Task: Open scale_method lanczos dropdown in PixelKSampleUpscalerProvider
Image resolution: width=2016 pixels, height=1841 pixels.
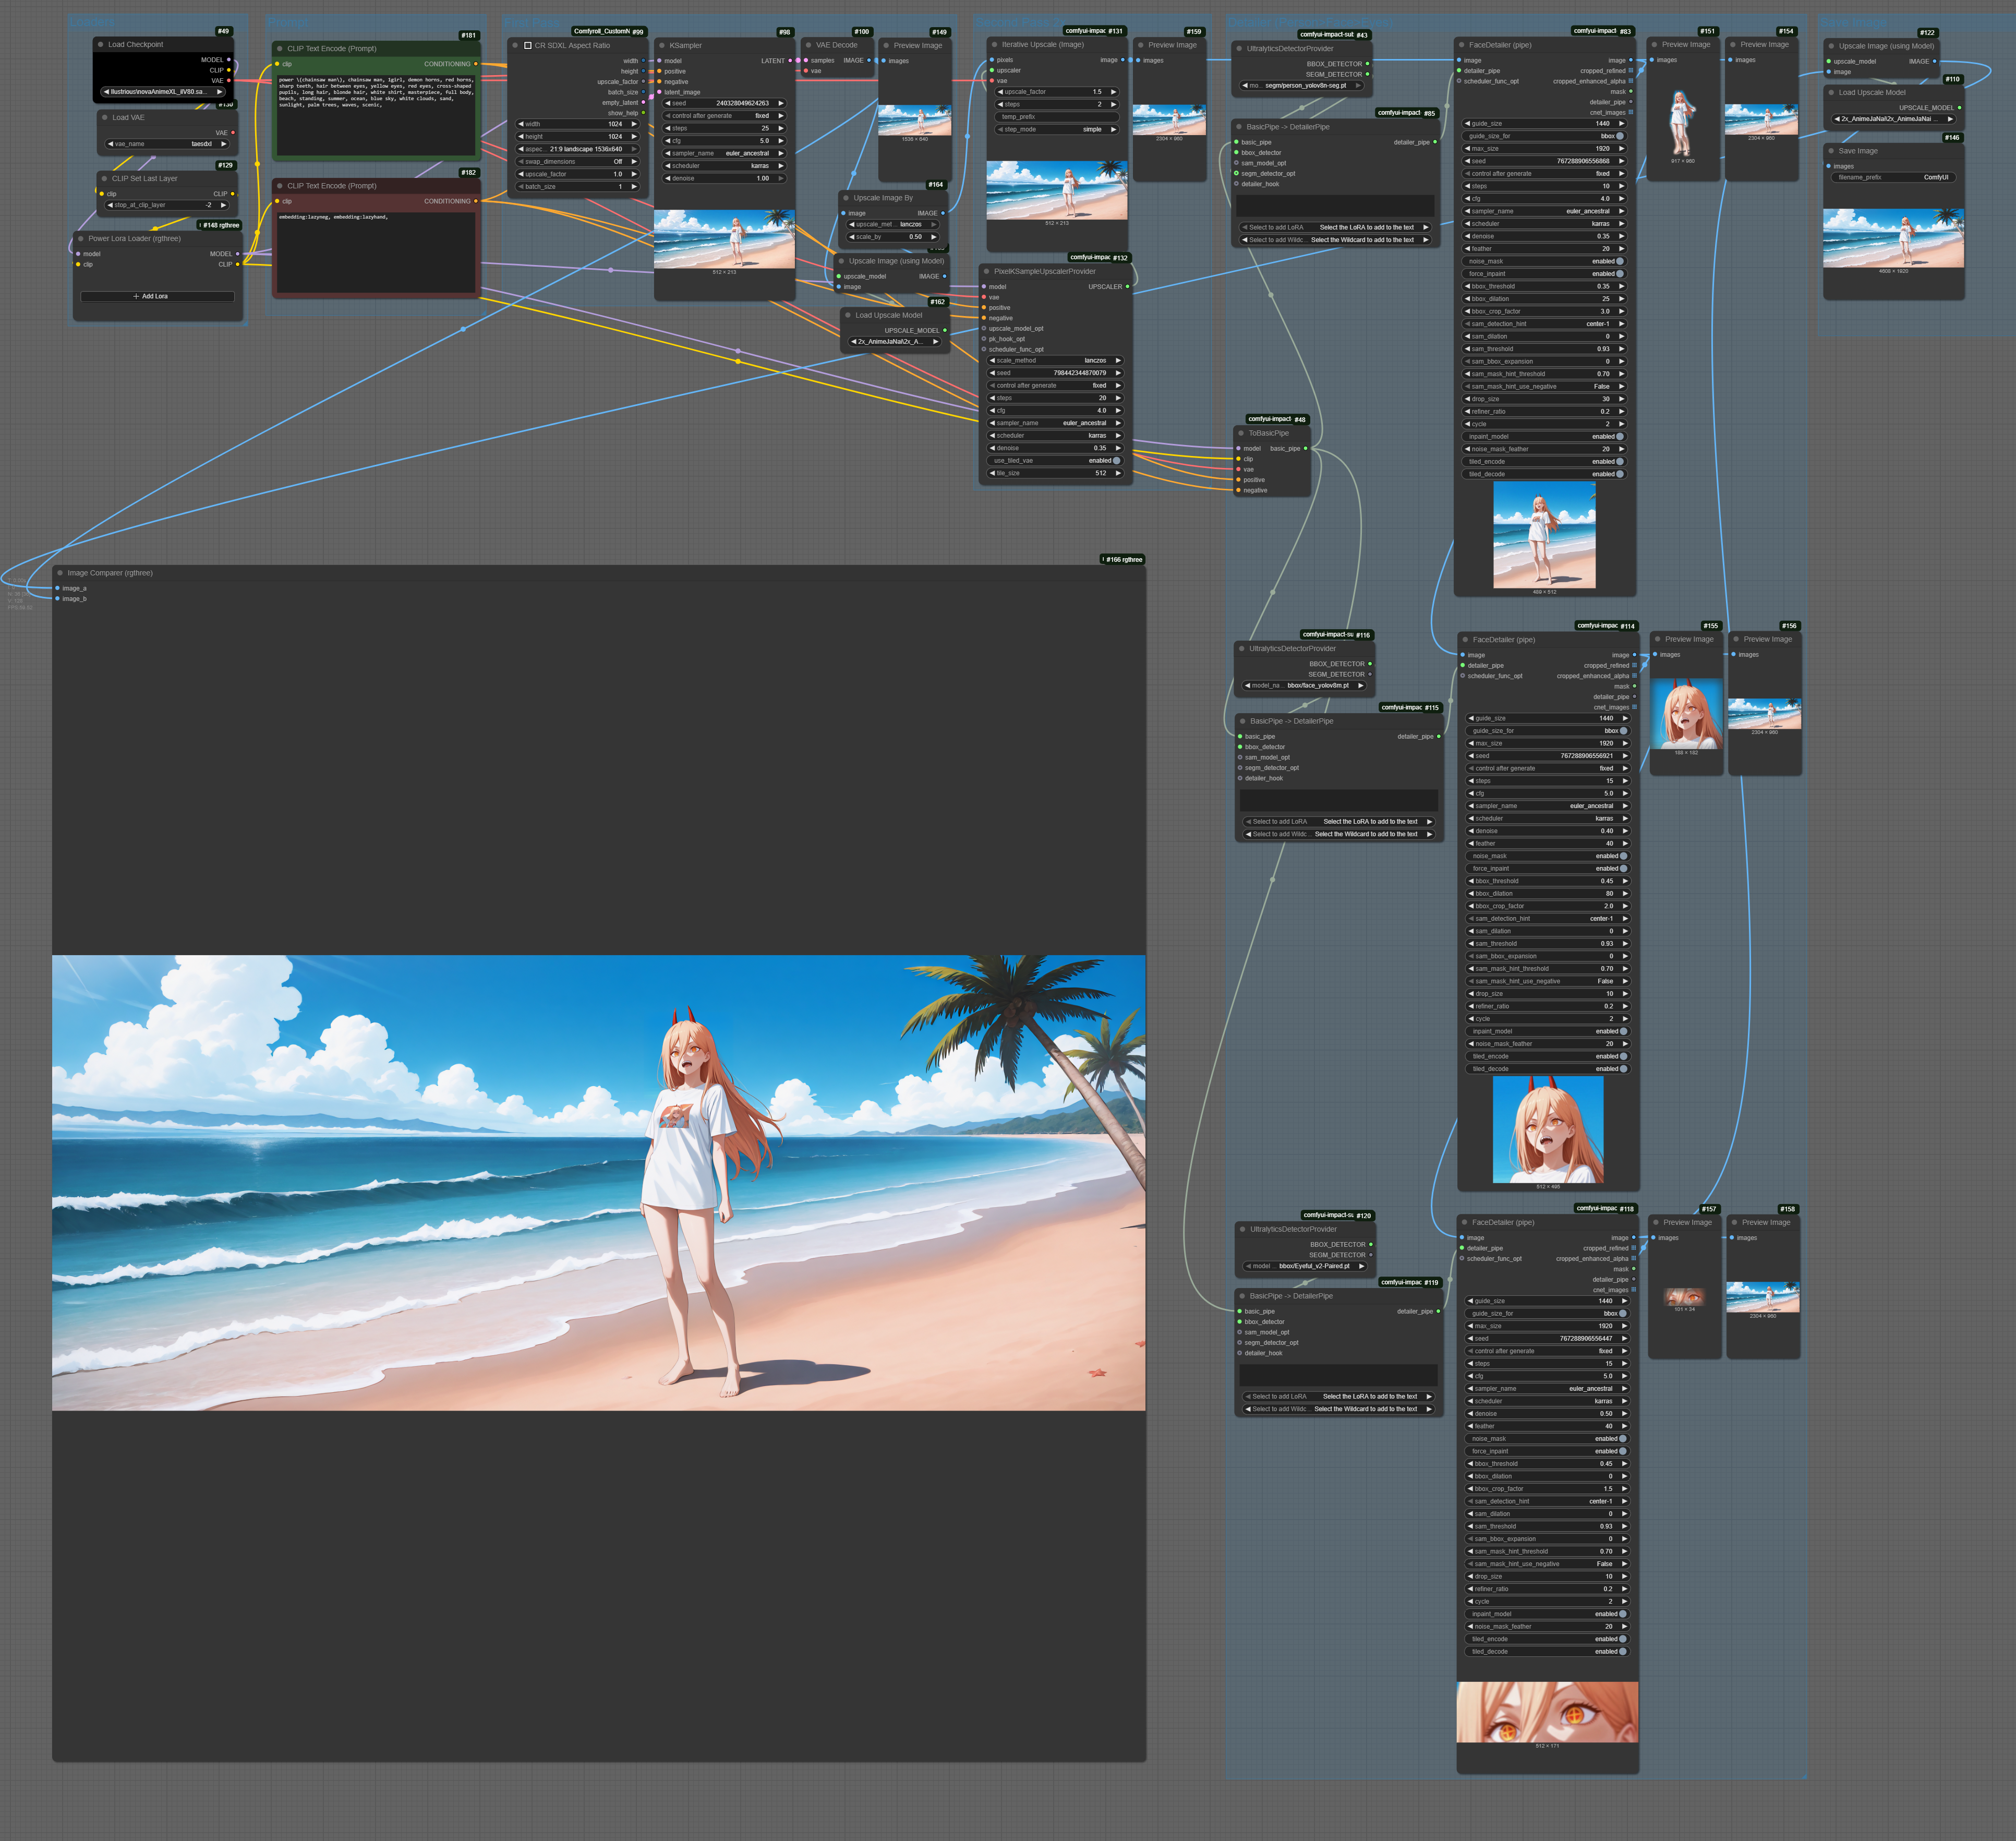Action: click(1055, 361)
